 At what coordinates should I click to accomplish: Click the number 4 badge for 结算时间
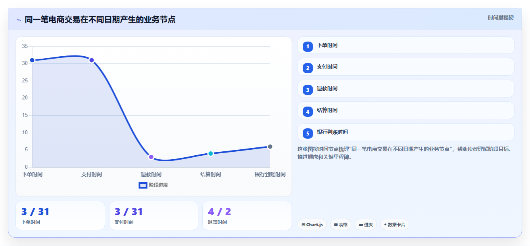pos(307,112)
